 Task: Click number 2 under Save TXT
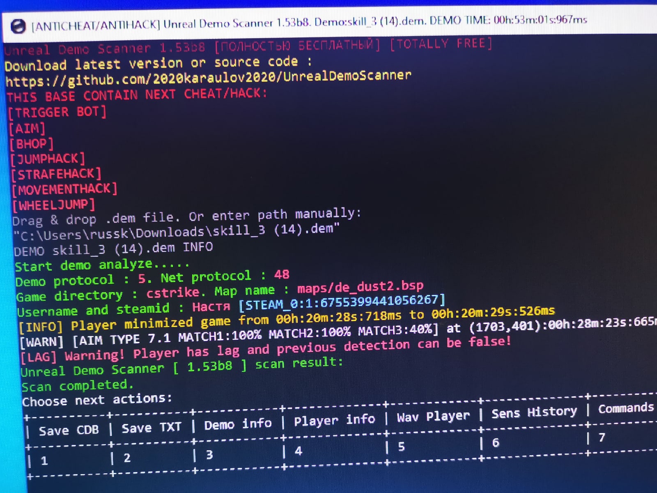point(127,458)
